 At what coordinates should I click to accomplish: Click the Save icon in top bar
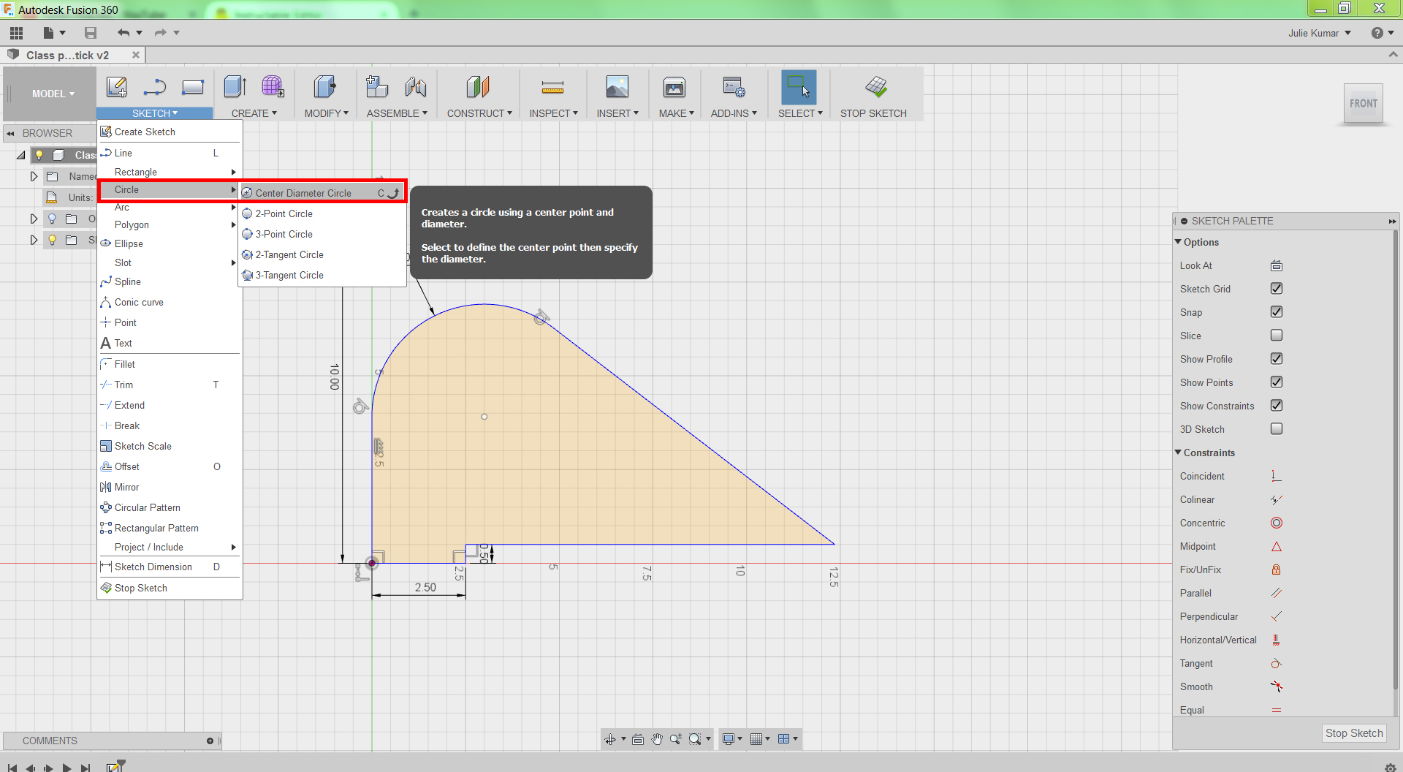[91, 33]
